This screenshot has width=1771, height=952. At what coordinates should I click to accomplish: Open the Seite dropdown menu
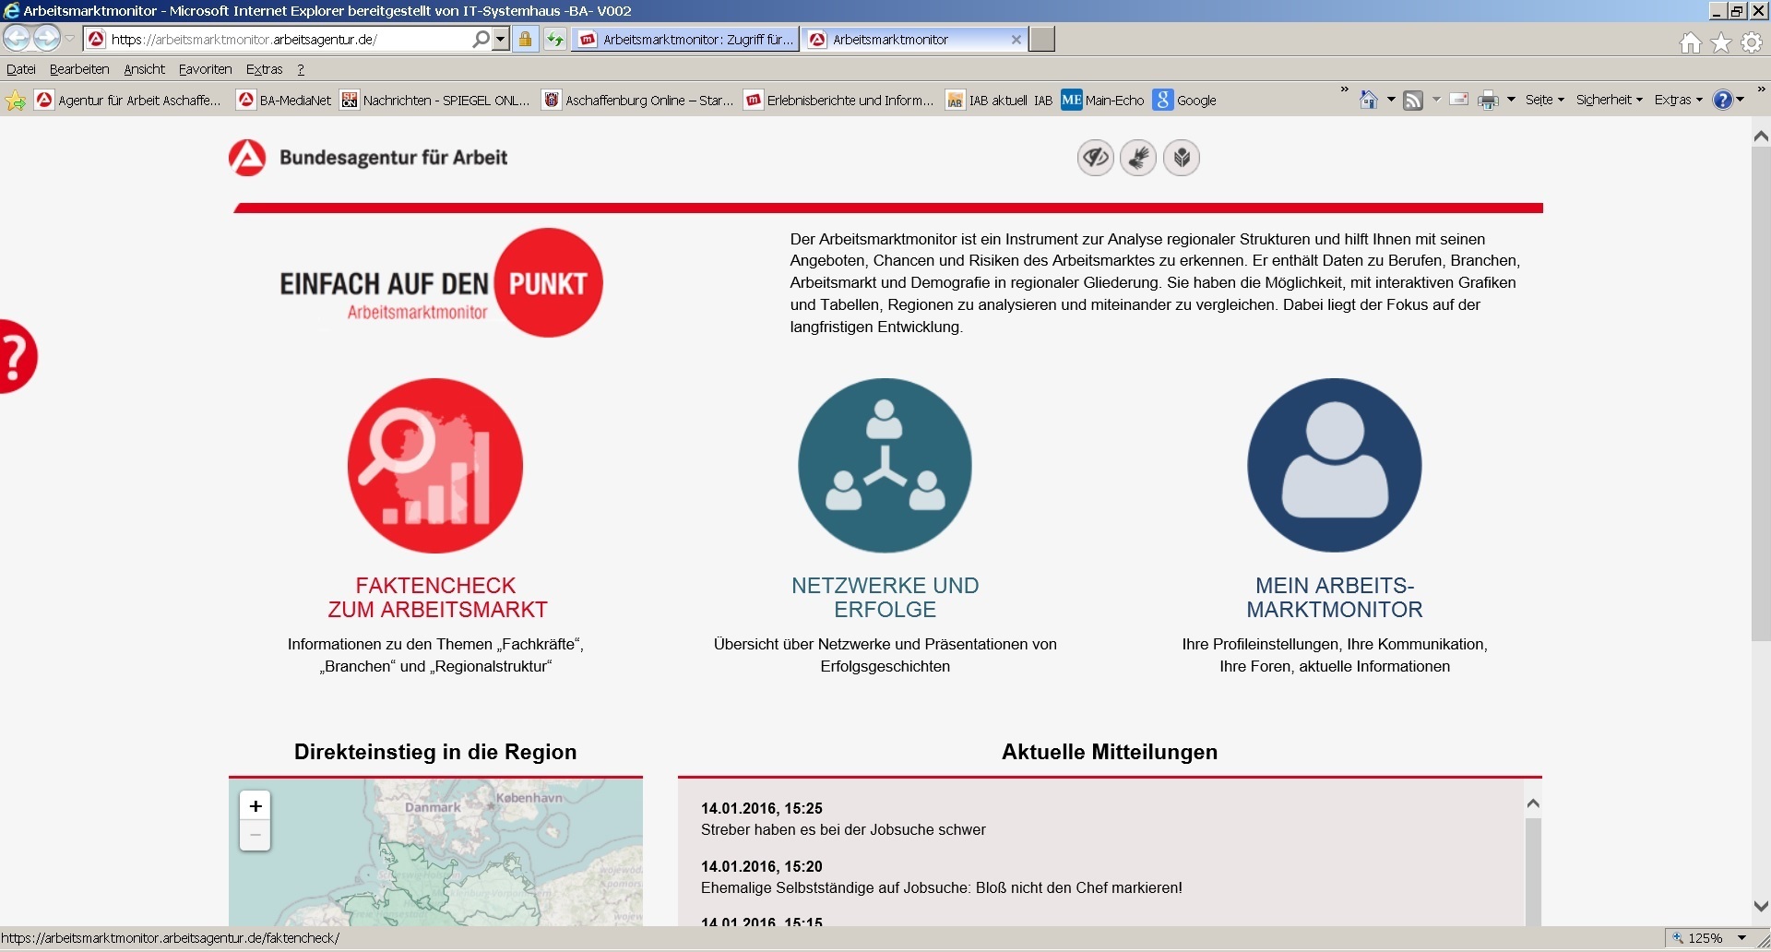point(1544,100)
